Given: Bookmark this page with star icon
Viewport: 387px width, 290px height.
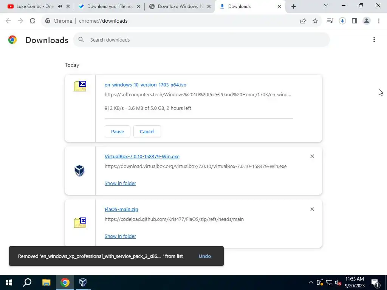Looking at the screenshot, I should click(315, 21).
